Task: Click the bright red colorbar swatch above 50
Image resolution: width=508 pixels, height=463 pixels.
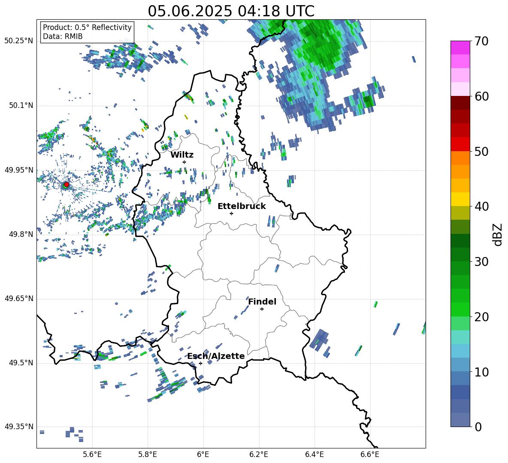Action: (460, 144)
